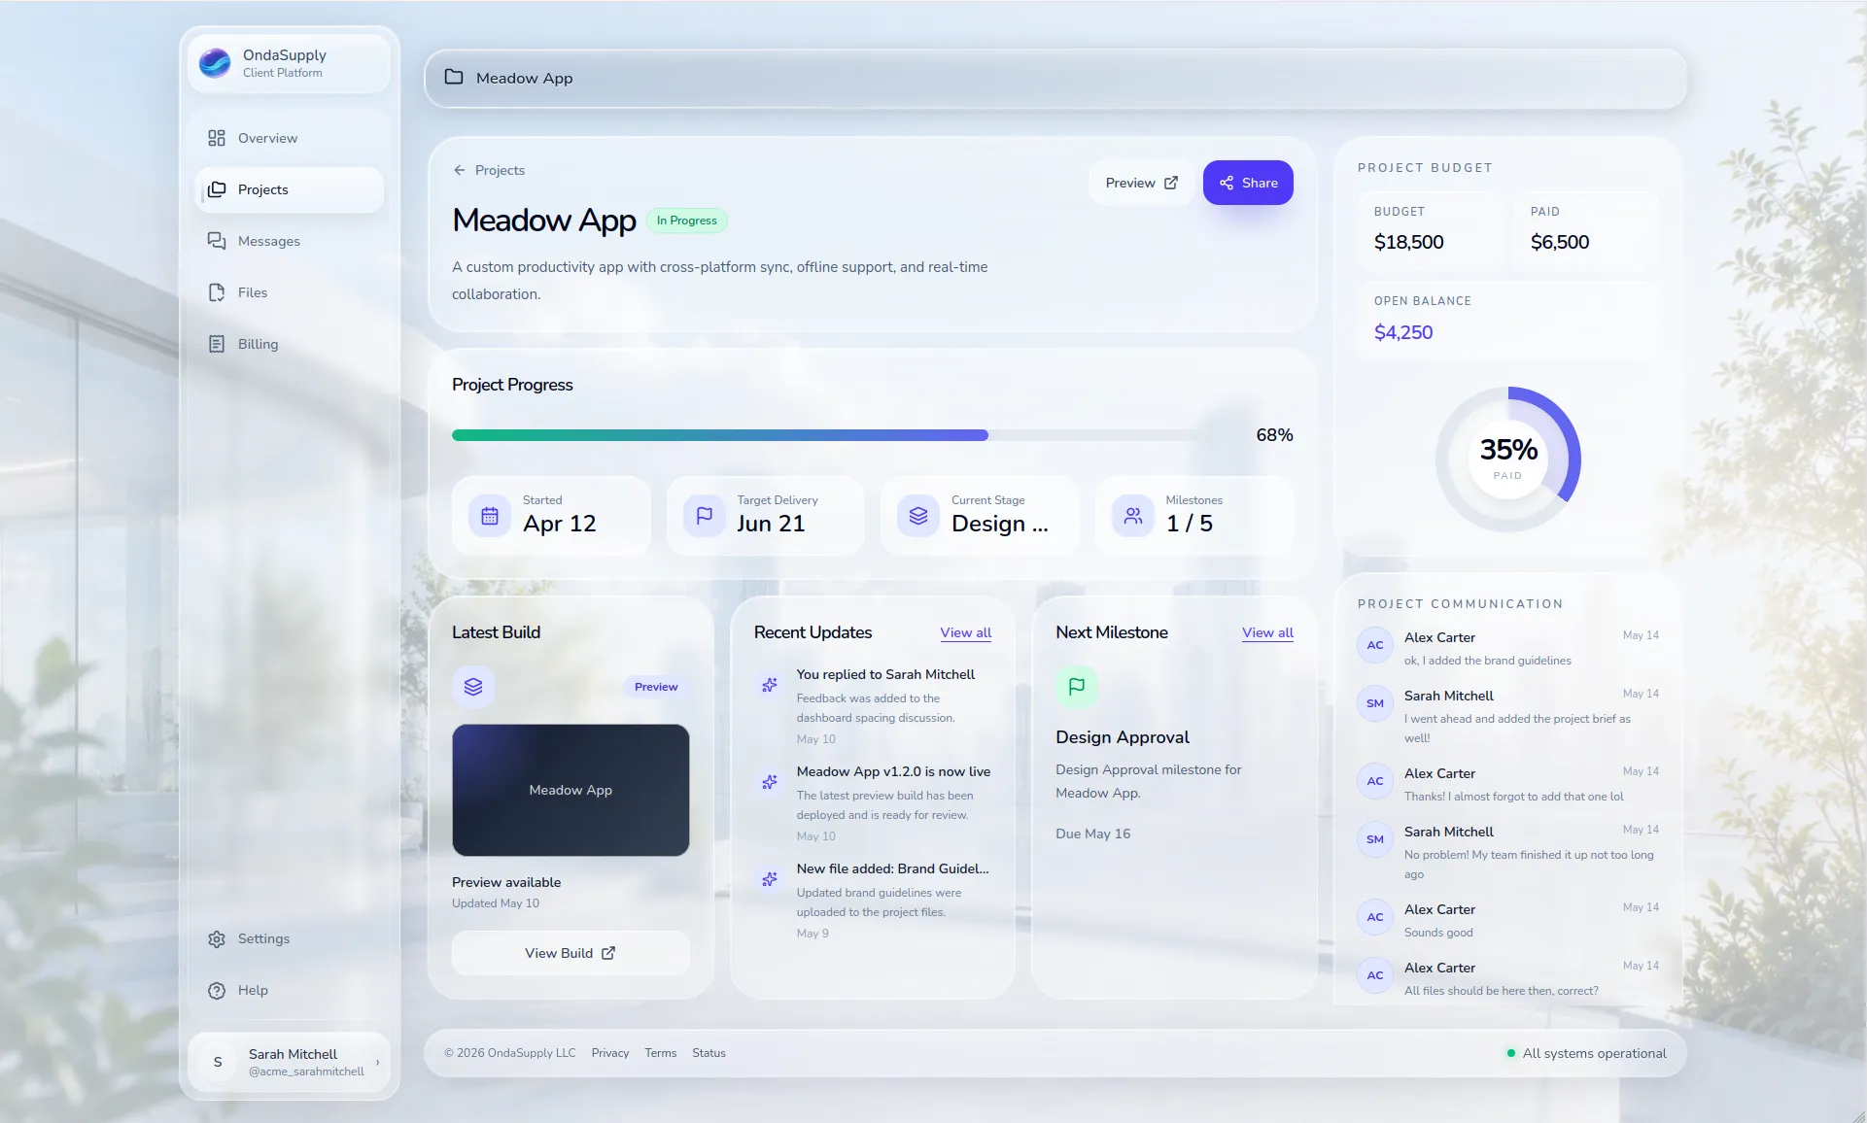Open Help from the sidebar

(291, 990)
